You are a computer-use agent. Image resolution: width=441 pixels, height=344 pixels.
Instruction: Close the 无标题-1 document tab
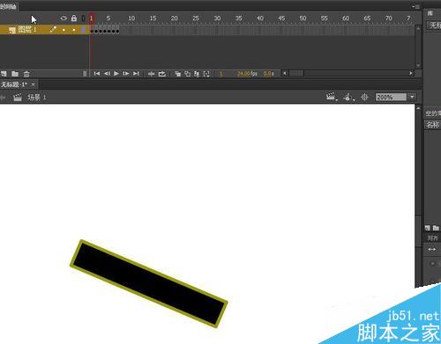pyautogui.click(x=34, y=84)
